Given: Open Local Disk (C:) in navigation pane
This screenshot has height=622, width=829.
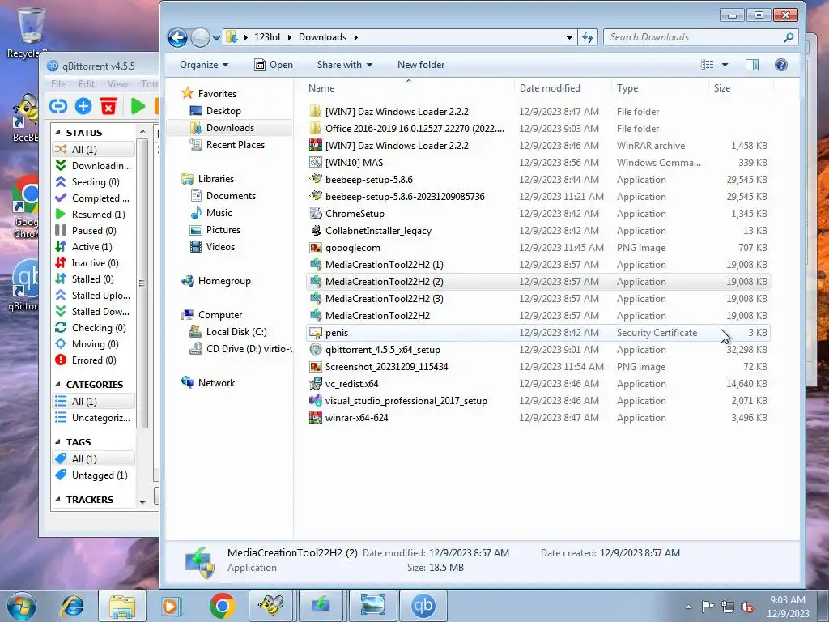Looking at the screenshot, I should [x=236, y=331].
